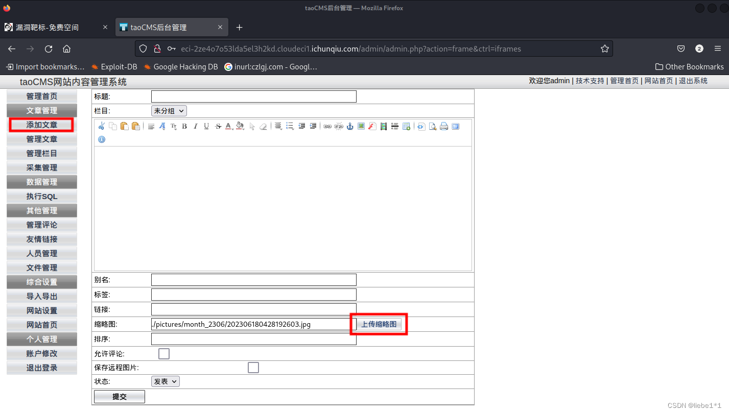This screenshot has width=729, height=413.
Task: Open 文件管理 in the sidebar
Action: (42, 268)
